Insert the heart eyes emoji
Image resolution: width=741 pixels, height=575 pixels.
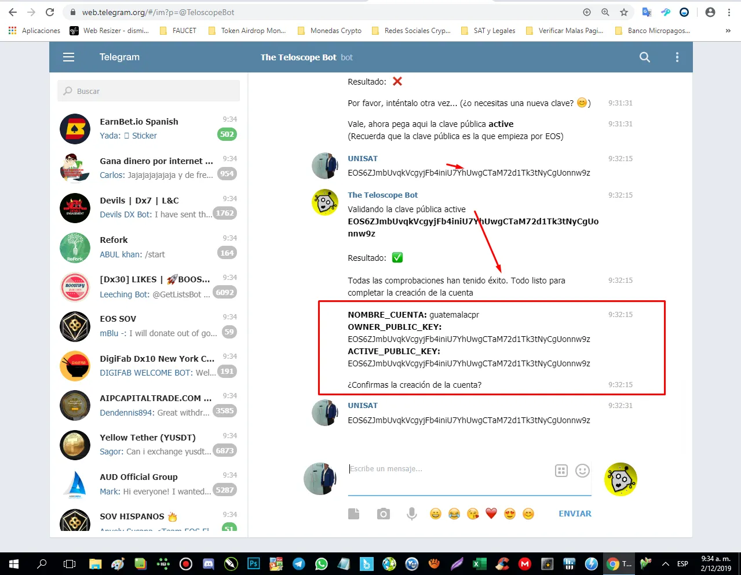pos(510,514)
